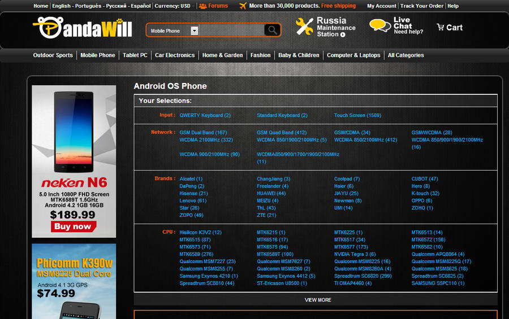Select the Alcatel (1) brand
Screen dimensions: 509x319
coord(191,178)
